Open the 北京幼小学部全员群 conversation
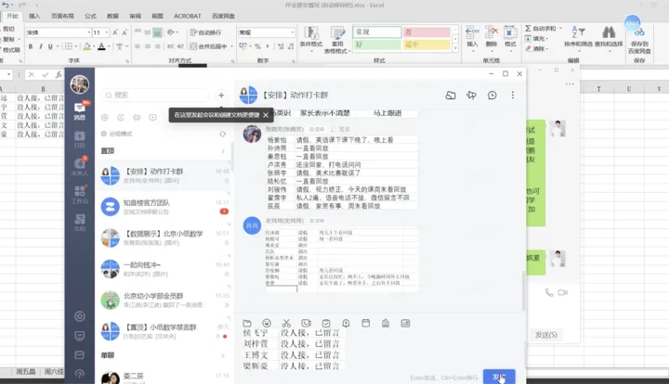Image resolution: width=669 pixels, height=384 pixels. [164, 301]
